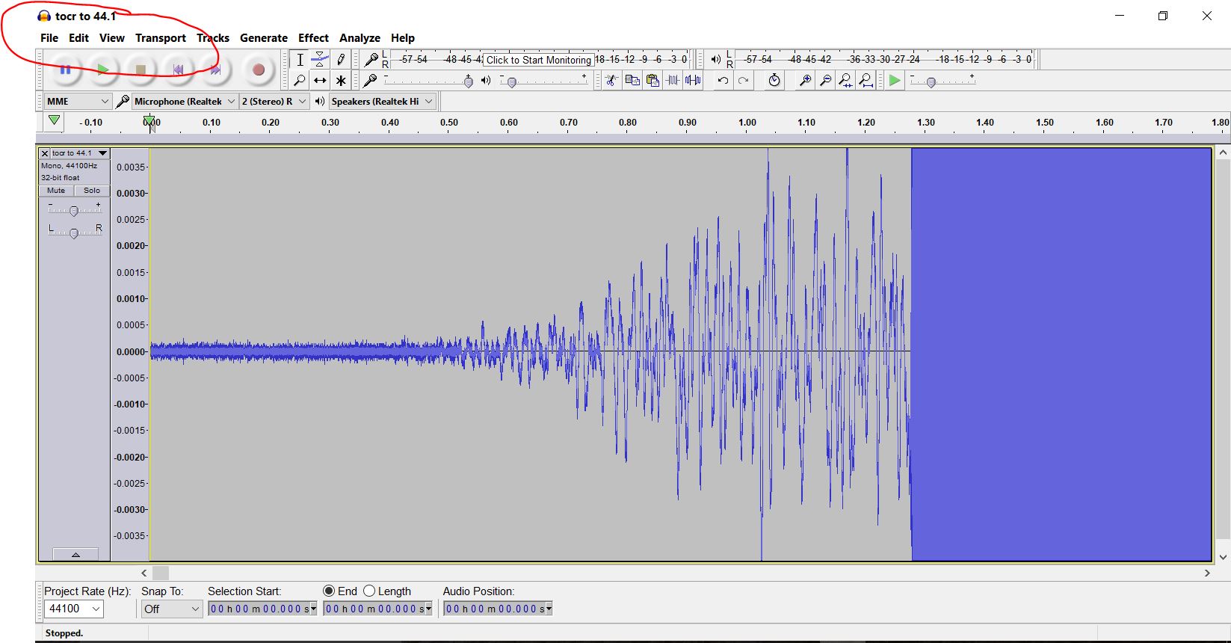Open the Snap To Off dropdown
The image size is (1231, 643).
click(x=172, y=609)
